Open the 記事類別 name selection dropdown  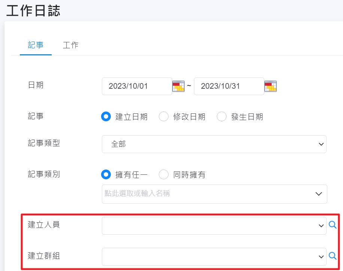[214, 194]
